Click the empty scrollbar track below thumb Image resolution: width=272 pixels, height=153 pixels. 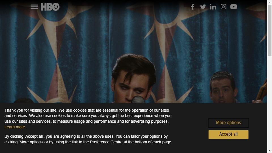pos(269,102)
